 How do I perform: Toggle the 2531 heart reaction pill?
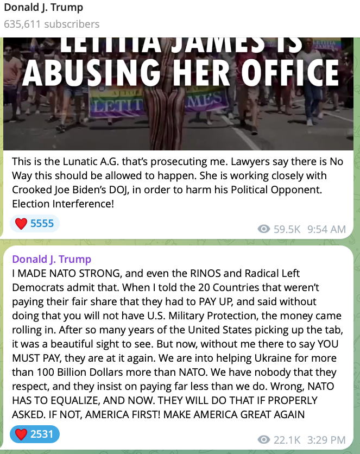34,434
